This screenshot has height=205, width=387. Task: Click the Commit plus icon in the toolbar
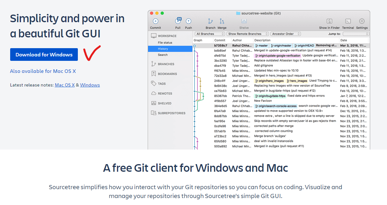[x=155, y=21]
